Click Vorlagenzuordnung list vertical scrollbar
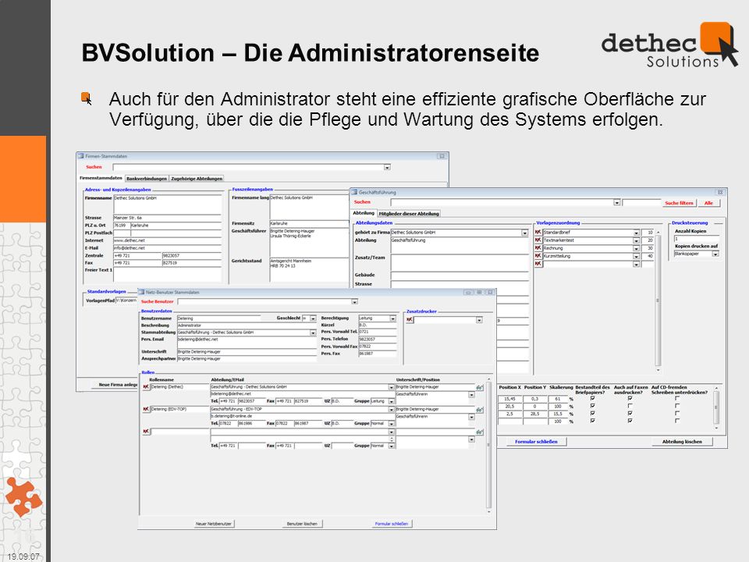The width and height of the screenshot is (749, 562). [658, 301]
